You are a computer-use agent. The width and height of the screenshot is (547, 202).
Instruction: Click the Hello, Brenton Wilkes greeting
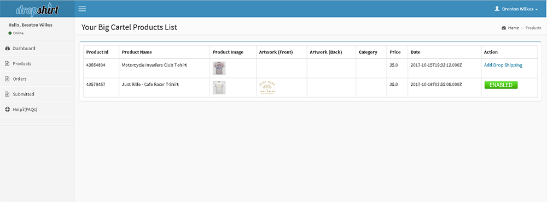tap(30, 25)
